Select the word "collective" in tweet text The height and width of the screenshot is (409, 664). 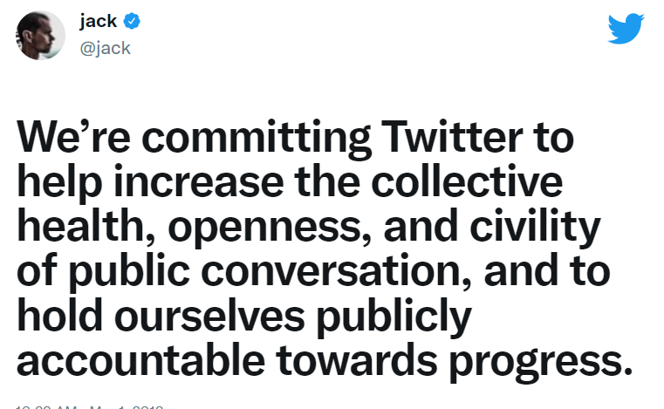[x=467, y=181]
